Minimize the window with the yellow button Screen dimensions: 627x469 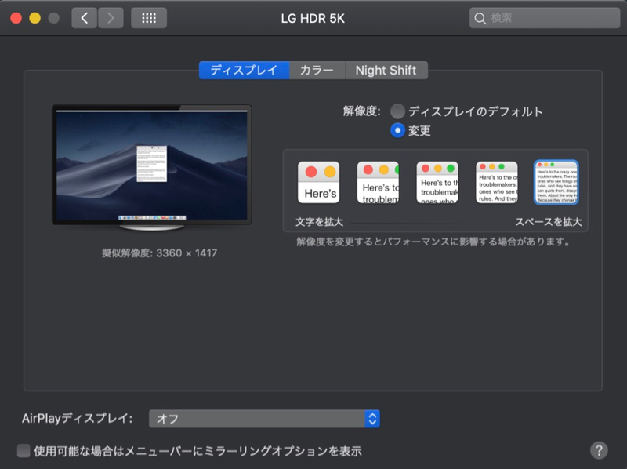click(34, 18)
